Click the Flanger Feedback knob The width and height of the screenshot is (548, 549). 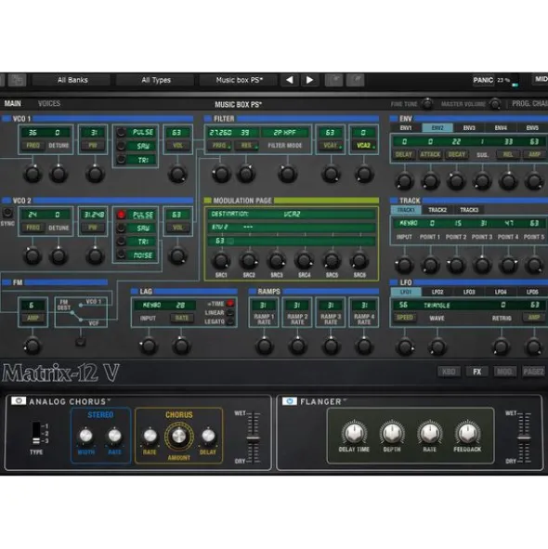[x=467, y=433]
